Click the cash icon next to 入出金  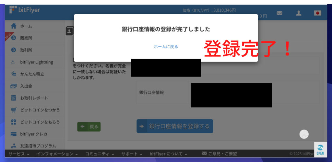(x=14, y=86)
